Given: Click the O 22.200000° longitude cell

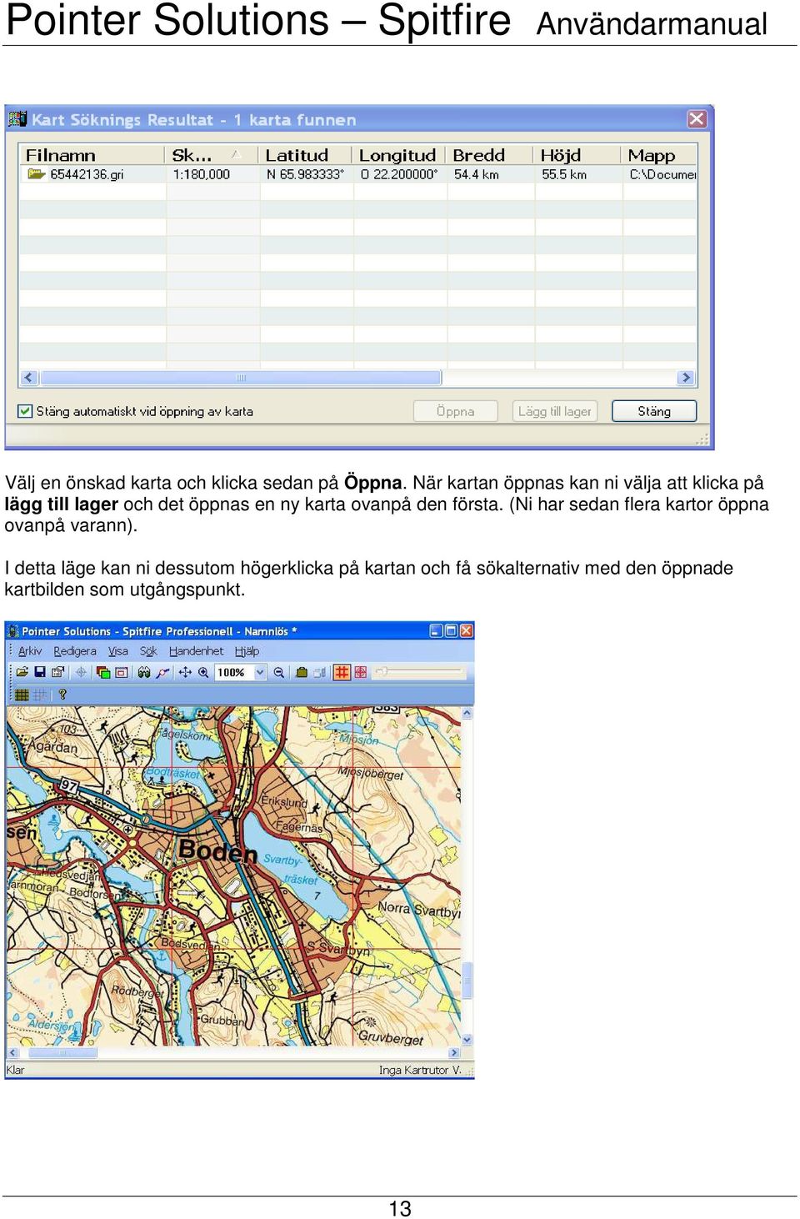Looking at the screenshot, I should pyautogui.click(x=399, y=174).
